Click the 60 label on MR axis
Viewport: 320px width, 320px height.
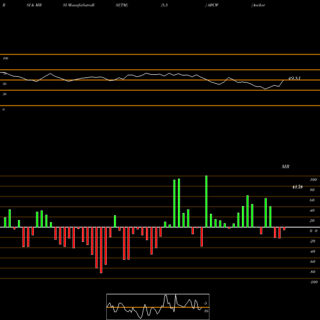coord(312,200)
